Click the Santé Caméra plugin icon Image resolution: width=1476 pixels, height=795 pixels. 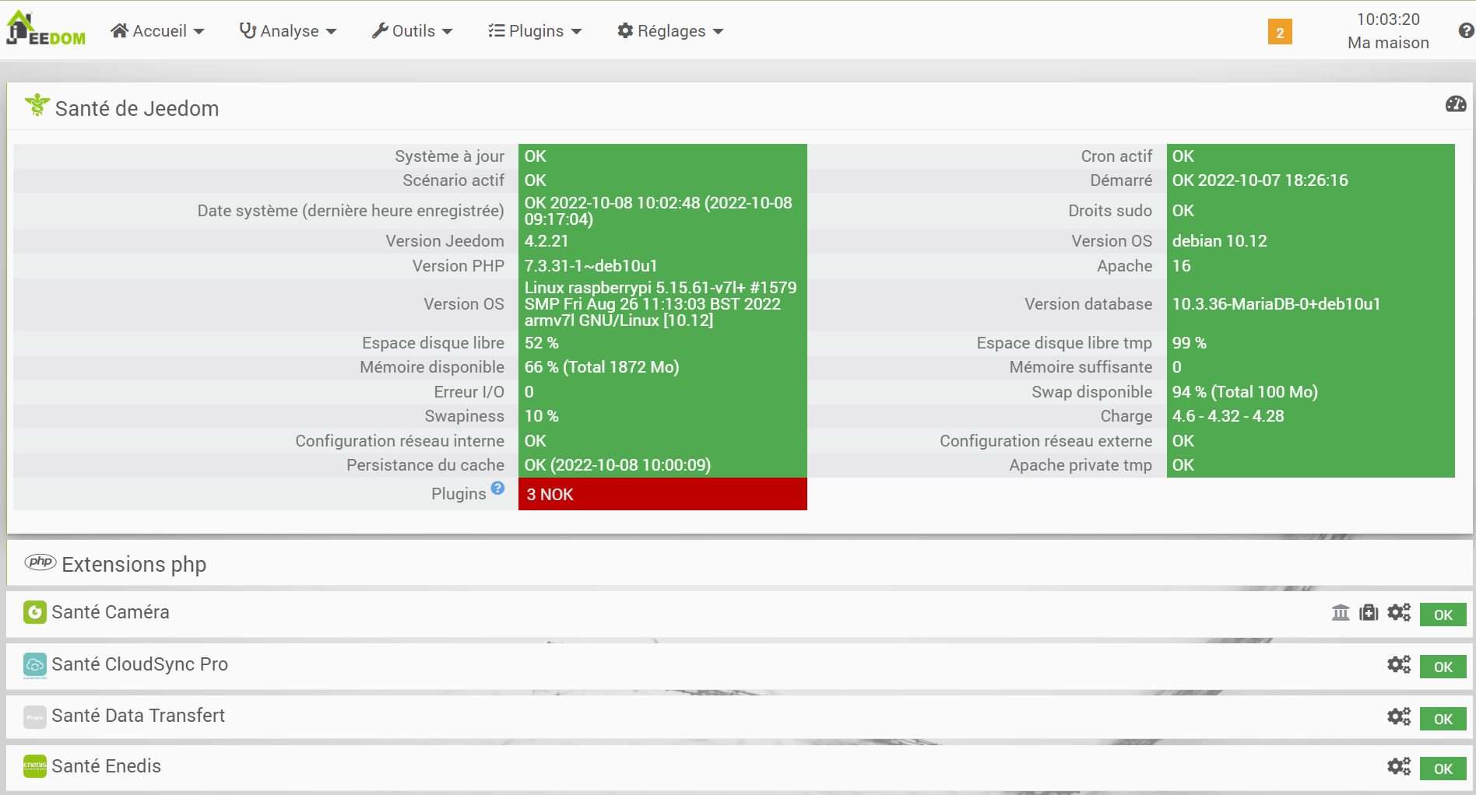point(34,612)
